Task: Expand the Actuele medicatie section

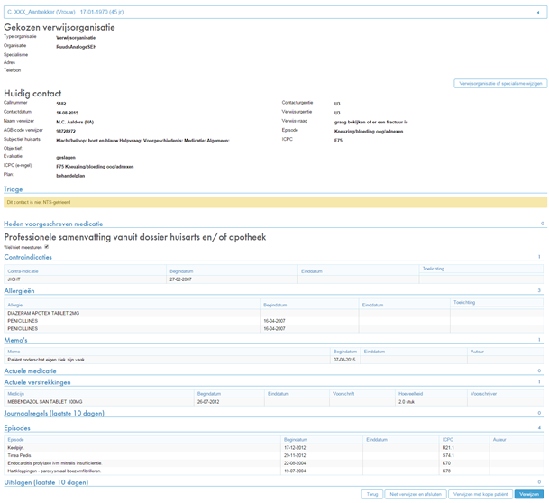Action: pos(30,370)
